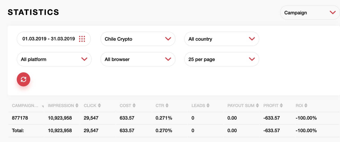This screenshot has width=340, height=142.
Task: Click the red refresh statistics button
Action: (24, 79)
